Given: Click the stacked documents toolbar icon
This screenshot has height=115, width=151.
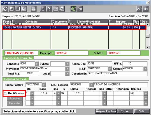Looking at the screenshot, I should click(x=62, y=9).
